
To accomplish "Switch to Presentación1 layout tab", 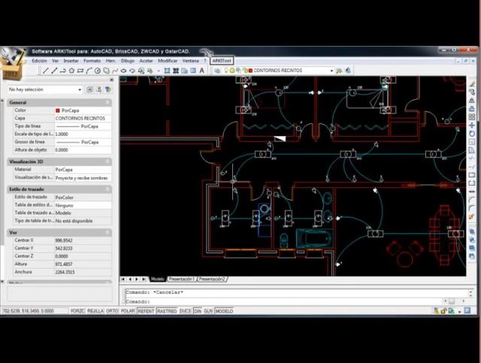I will 182,280.
